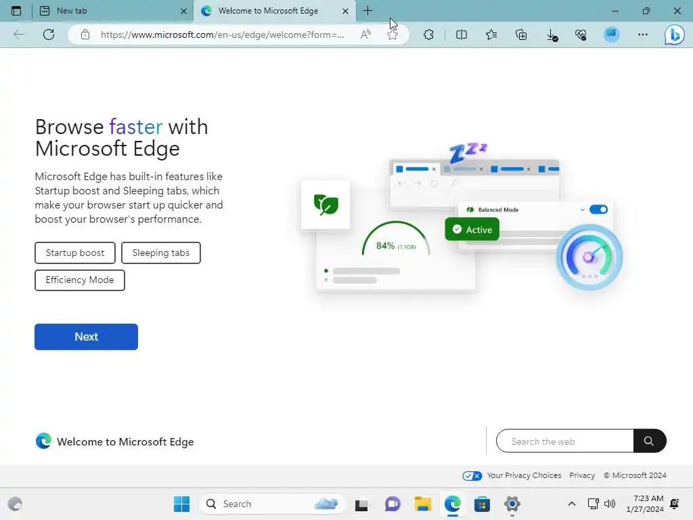Click the Edge icon on taskbar
693x520 pixels.
(x=453, y=504)
